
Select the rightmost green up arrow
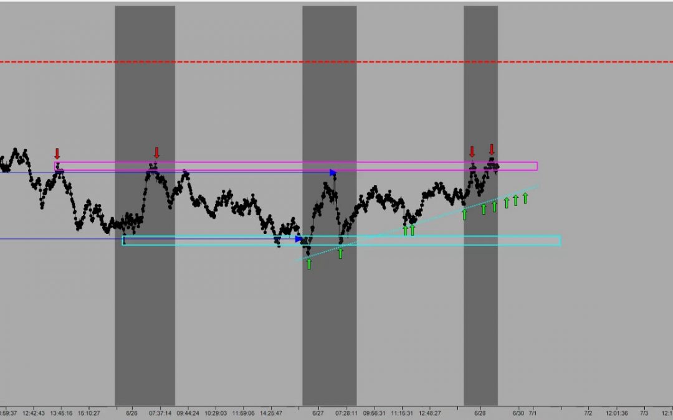[x=525, y=198]
